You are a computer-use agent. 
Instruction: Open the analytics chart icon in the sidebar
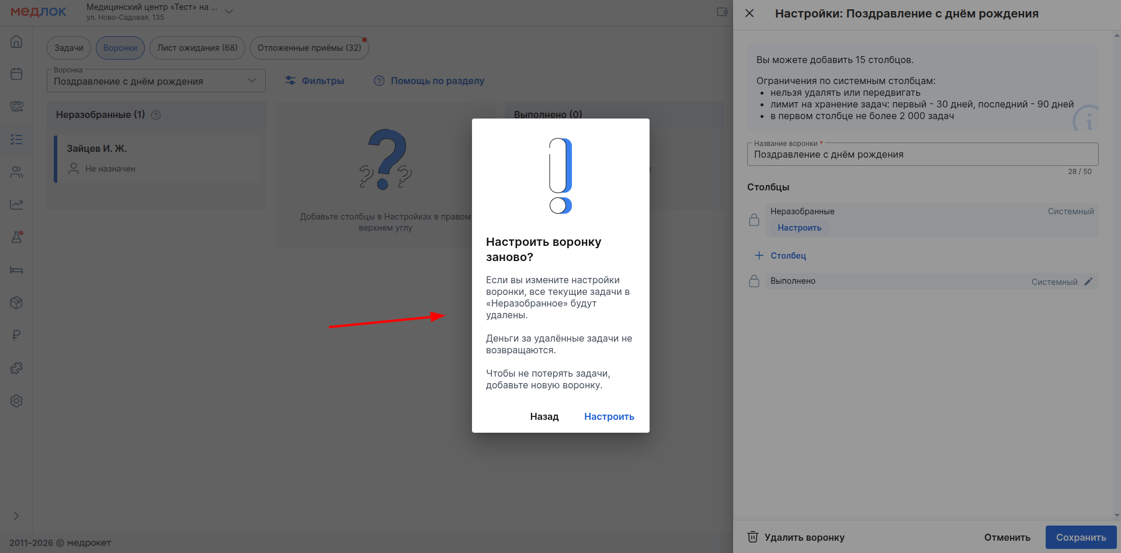(16, 205)
